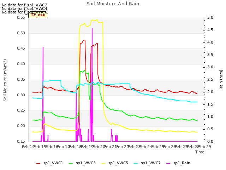Click the 'No data for f_sp1_VWC2' message
Image resolution: width=226 pixels, height=170 pixels.
tap(24, 5)
